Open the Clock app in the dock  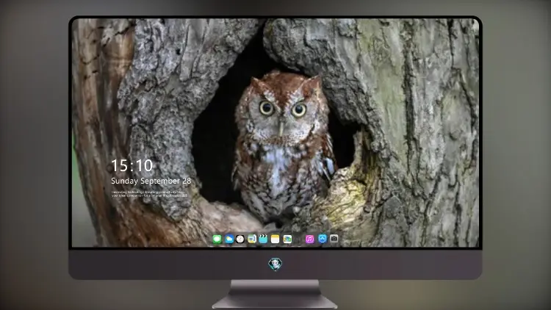tap(240, 239)
